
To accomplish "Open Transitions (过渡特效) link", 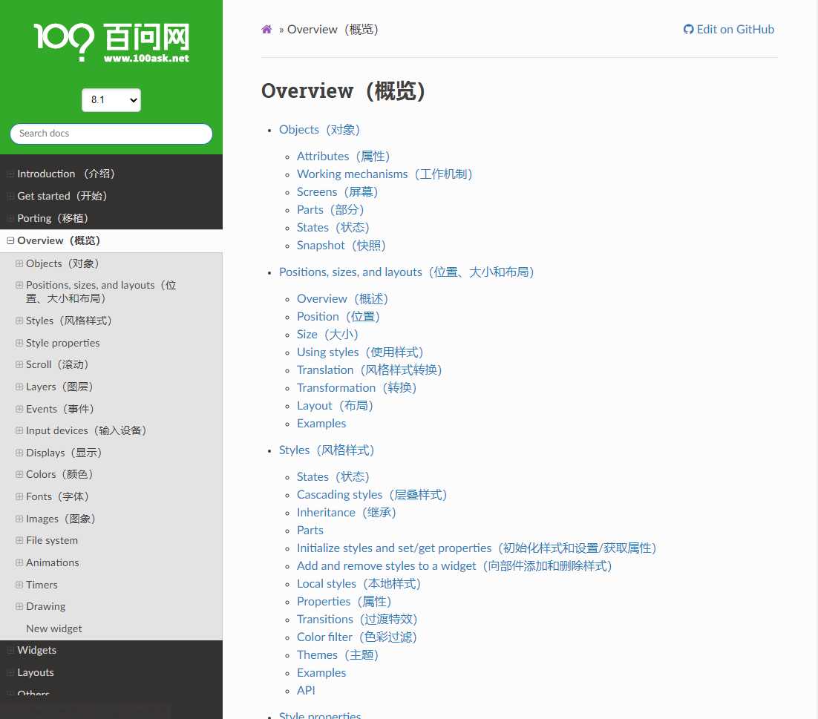I will 357,620.
